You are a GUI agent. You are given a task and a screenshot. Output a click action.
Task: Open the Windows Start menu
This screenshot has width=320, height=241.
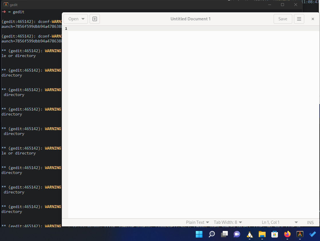199,234
